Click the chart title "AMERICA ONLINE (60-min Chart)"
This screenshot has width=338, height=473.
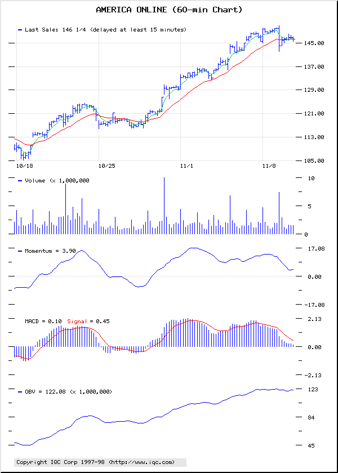[x=169, y=10]
